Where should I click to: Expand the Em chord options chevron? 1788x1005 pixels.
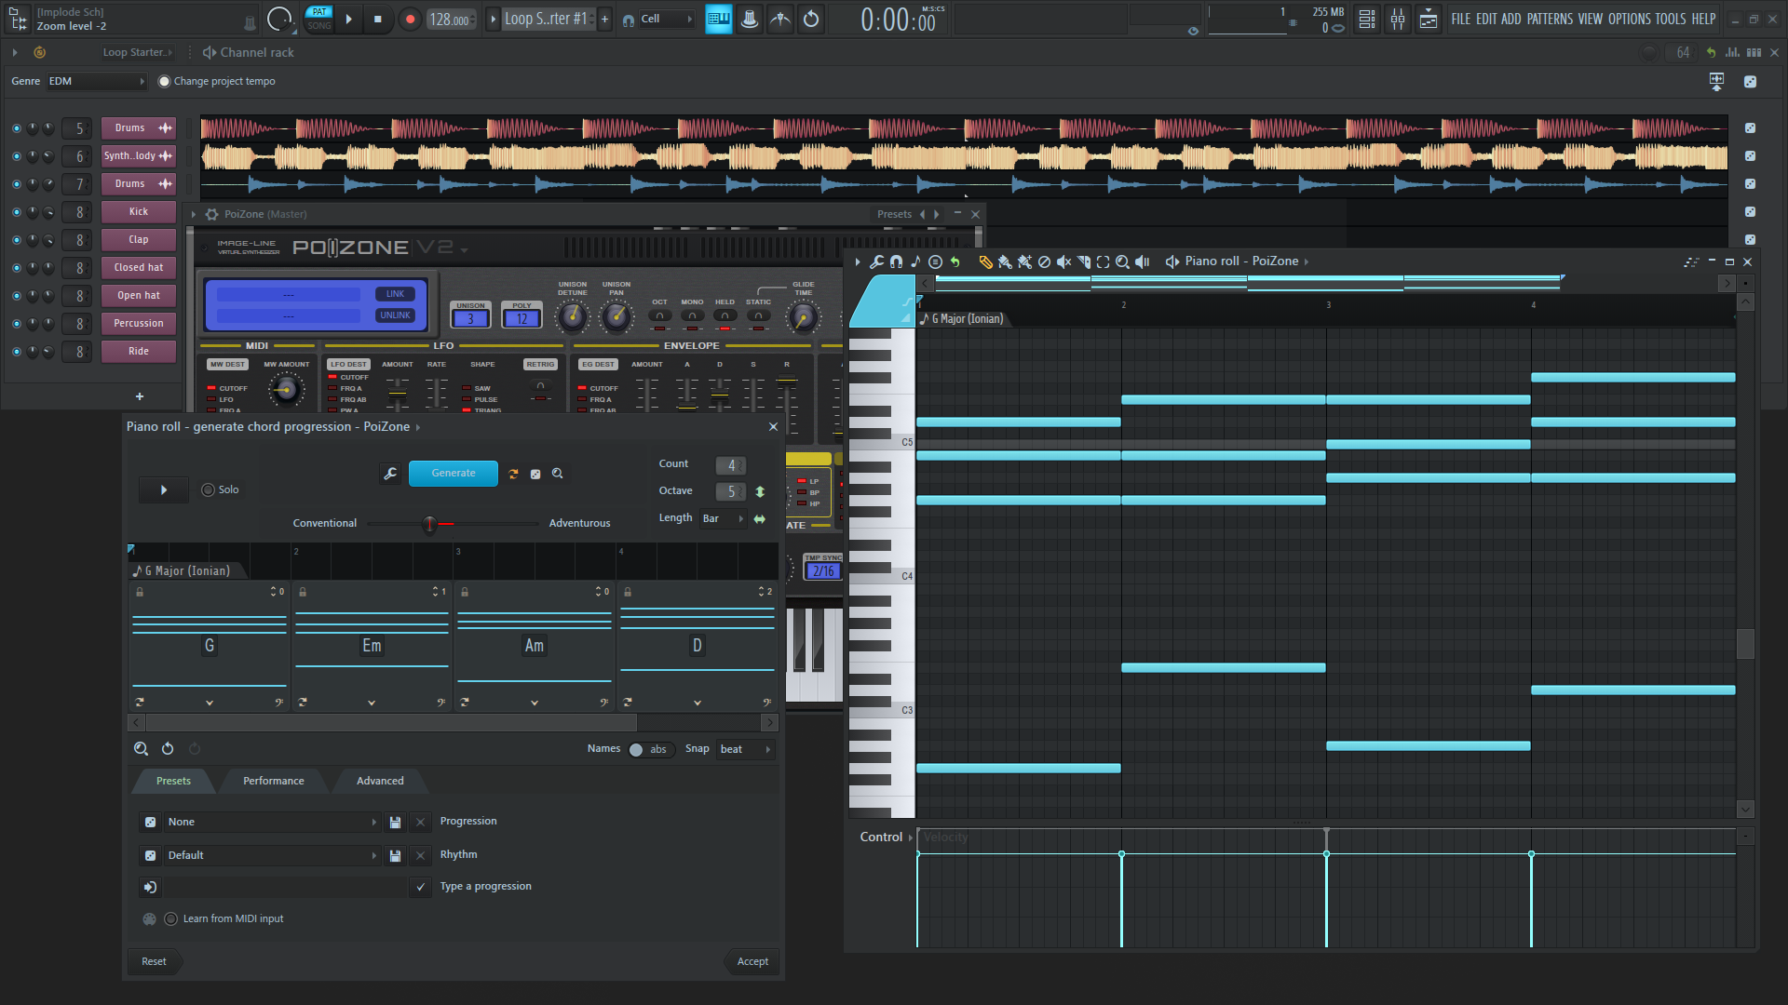(x=372, y=703)
